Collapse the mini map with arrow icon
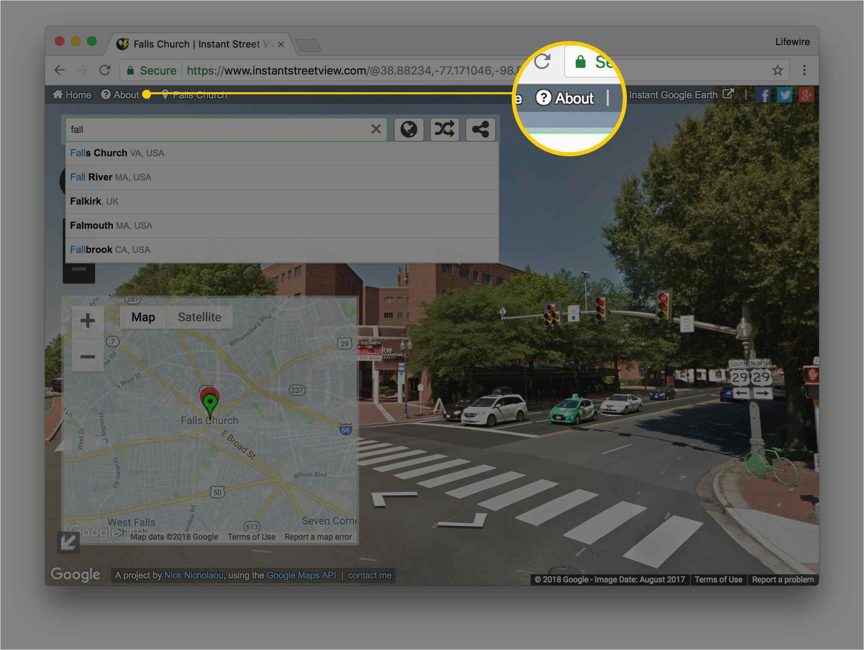864x650 pixels. 68,542
